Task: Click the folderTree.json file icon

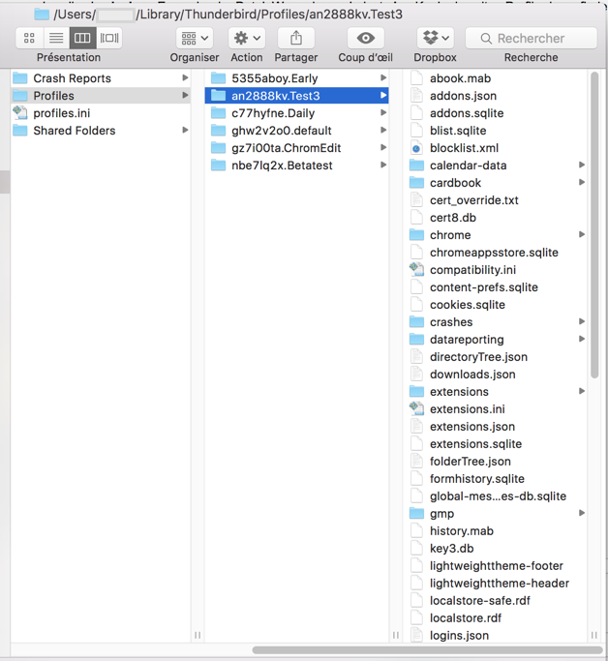Action: click(416, 462)
